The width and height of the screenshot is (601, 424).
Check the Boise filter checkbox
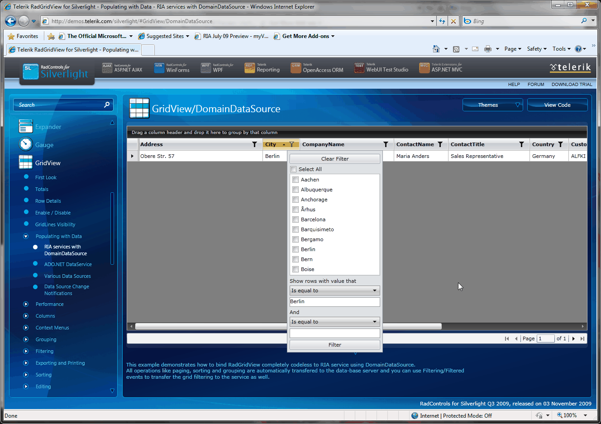(296, 269)
